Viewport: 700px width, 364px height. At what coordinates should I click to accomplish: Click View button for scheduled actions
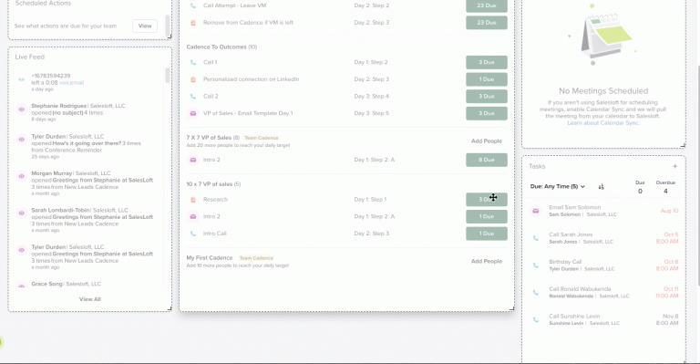click(145, 26)
